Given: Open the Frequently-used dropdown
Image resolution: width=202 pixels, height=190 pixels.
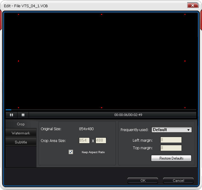Looking at the screenshot, I should pyautogui.click(x=171, y=130).
